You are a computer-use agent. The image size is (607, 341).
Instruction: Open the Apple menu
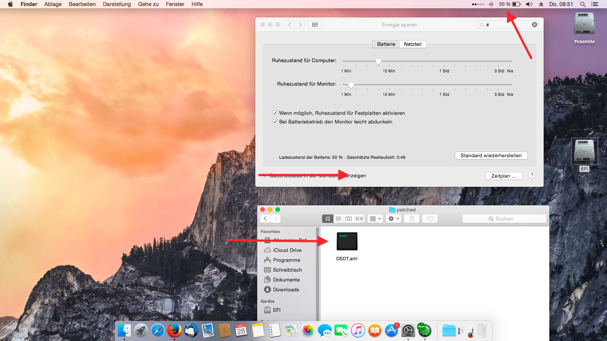tap(10, 4)
